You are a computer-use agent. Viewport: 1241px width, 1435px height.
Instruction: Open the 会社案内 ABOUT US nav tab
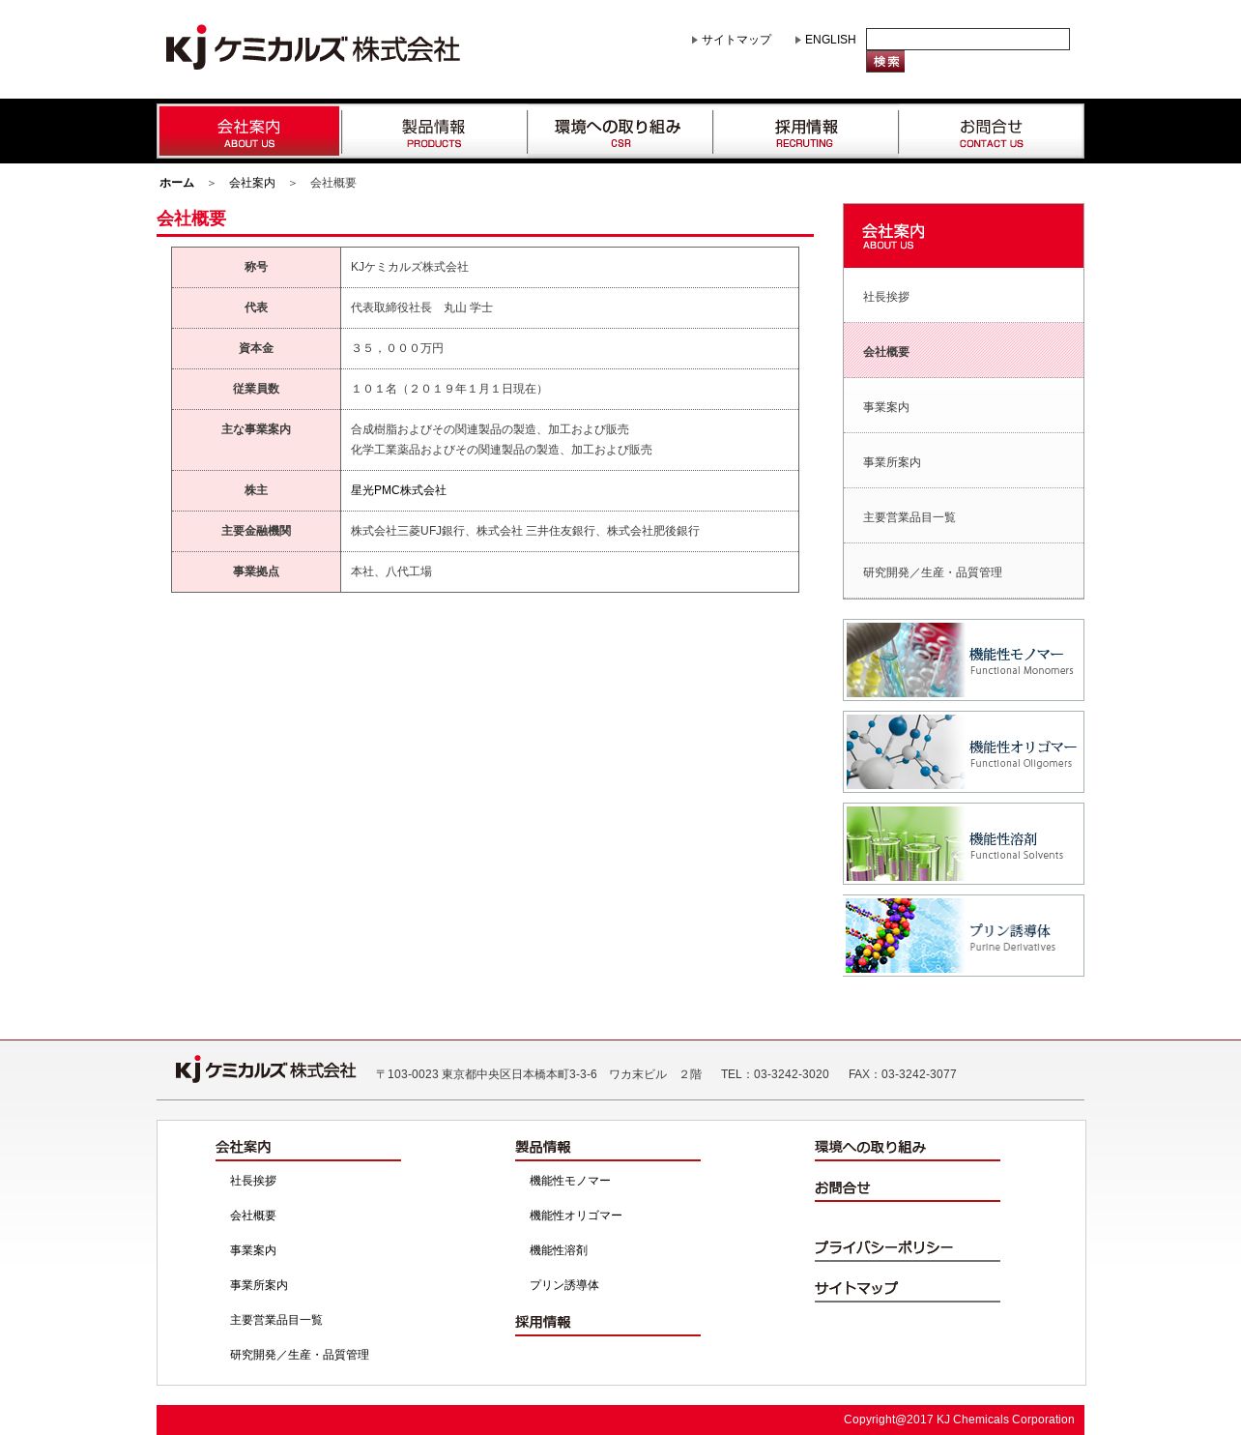249,132
